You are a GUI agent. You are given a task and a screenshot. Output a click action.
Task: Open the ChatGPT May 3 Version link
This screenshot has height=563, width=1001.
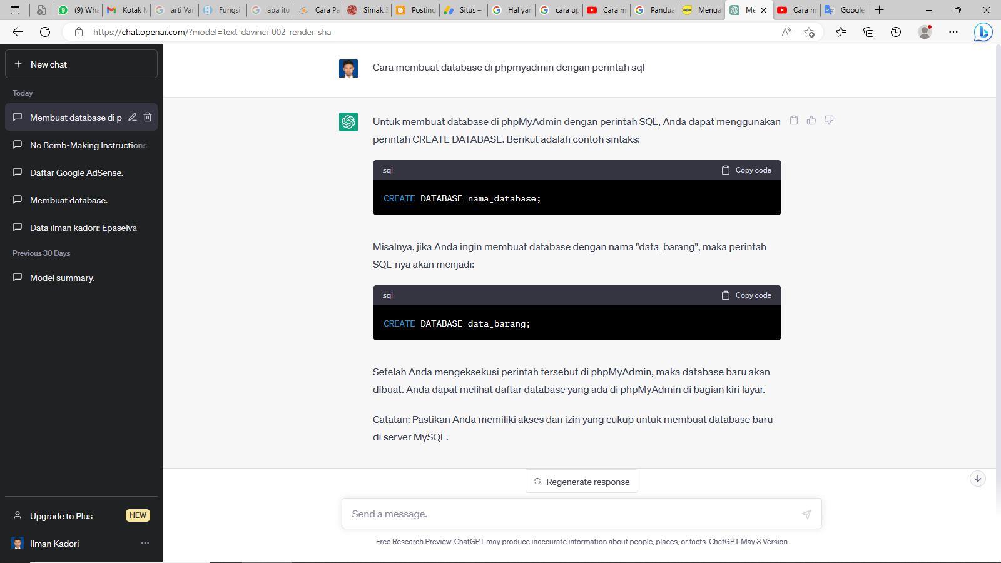tap(748, 542)
